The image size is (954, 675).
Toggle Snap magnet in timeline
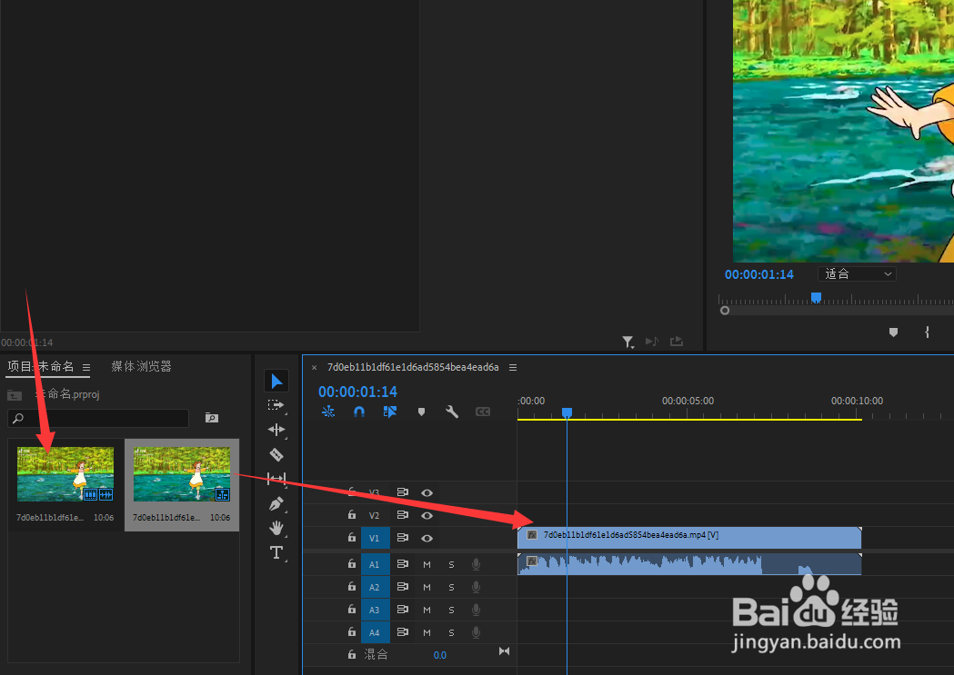[x=359, y=412]
